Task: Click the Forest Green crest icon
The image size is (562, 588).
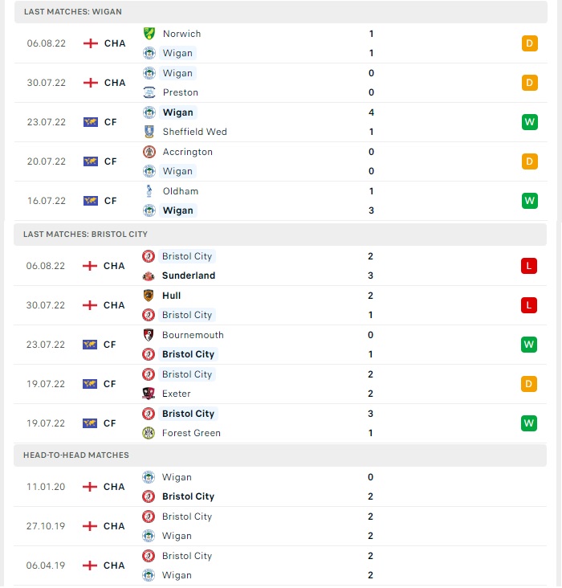Action: point(149,433)
